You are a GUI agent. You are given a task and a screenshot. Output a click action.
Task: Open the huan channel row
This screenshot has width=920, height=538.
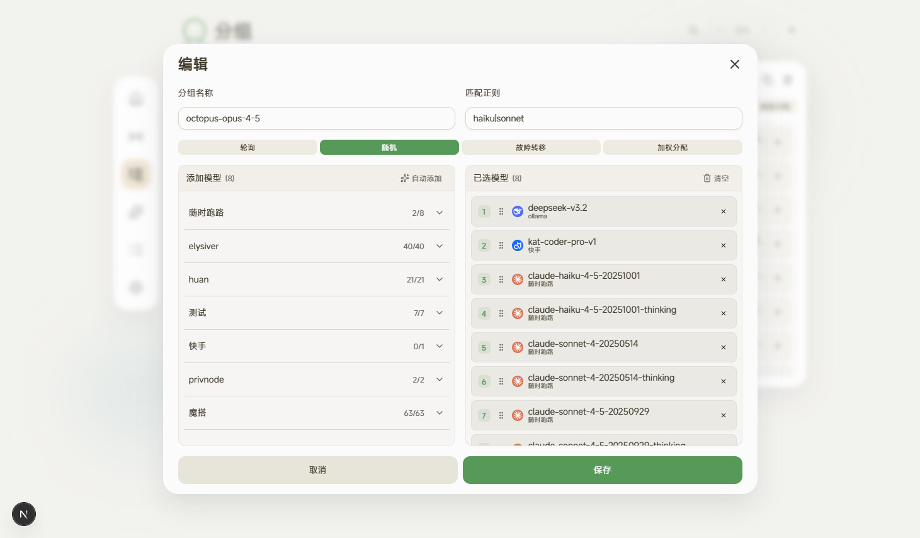(x=317, y=279)
